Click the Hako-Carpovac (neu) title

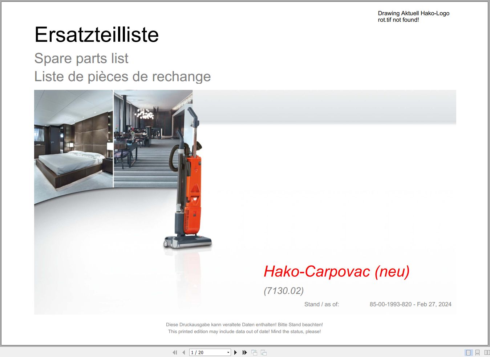[x=337, y=271]
